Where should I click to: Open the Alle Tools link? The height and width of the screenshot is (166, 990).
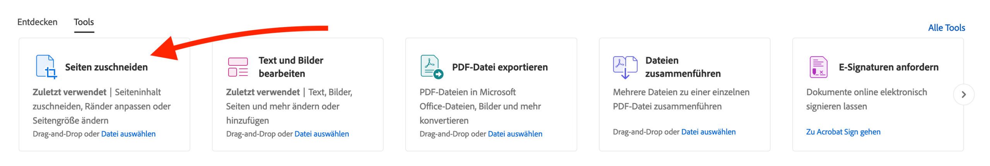point(946,28)
